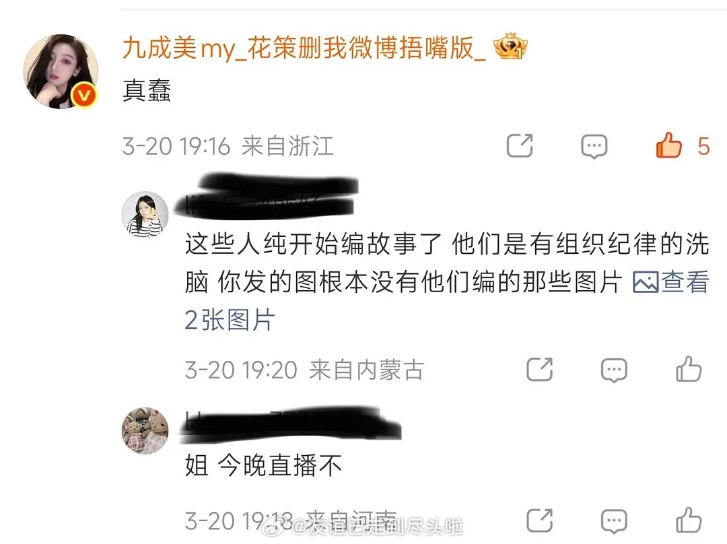The image size is (727, 544).
Task: Open the top commenter's verified avatar
Action: 61,71
